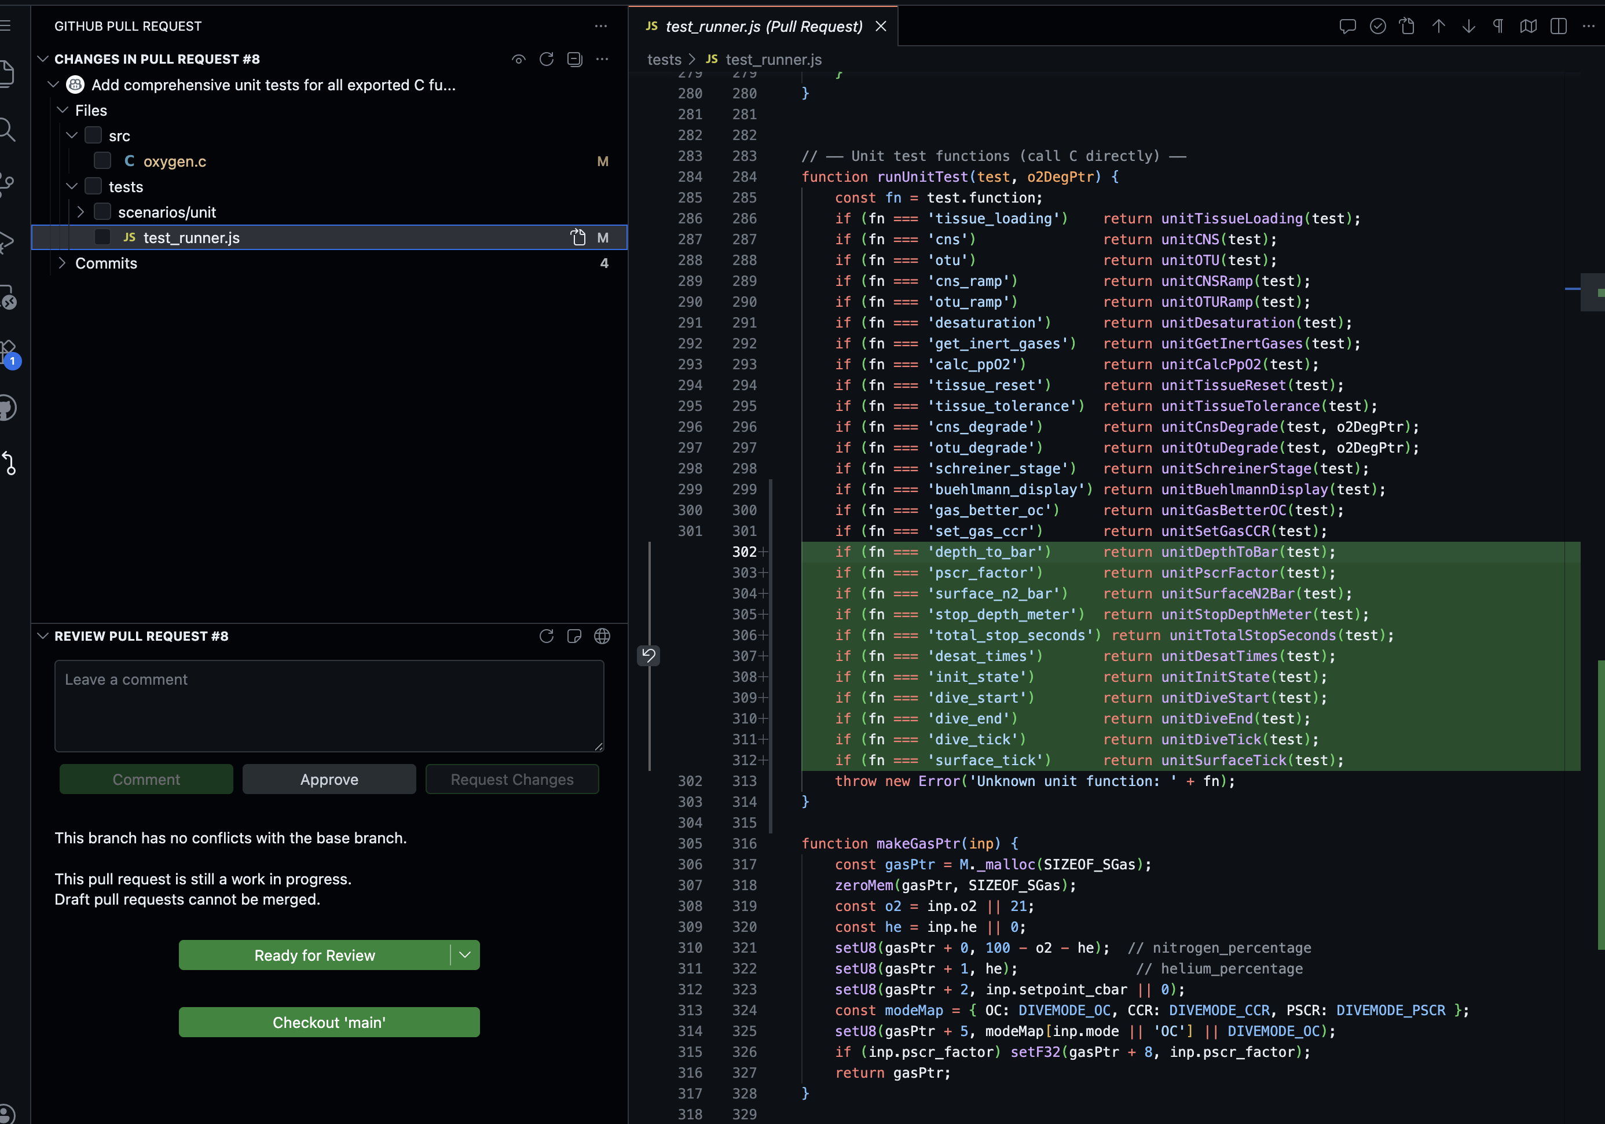1605x1124 pixels.
Task: Click note icon in Review Pull Request header
Action: pos(574,637)
